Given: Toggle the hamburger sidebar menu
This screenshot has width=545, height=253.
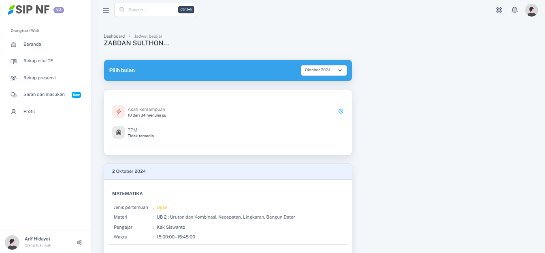Looking at the screenshot, I should pyautogui.click(x=106, y=10).
